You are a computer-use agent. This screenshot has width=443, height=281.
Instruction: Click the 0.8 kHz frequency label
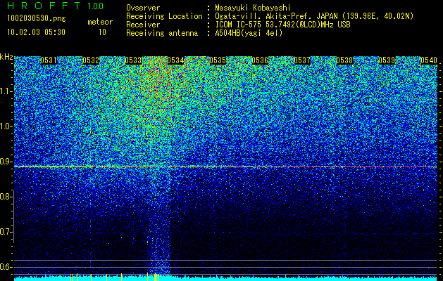tap(5, 197)
